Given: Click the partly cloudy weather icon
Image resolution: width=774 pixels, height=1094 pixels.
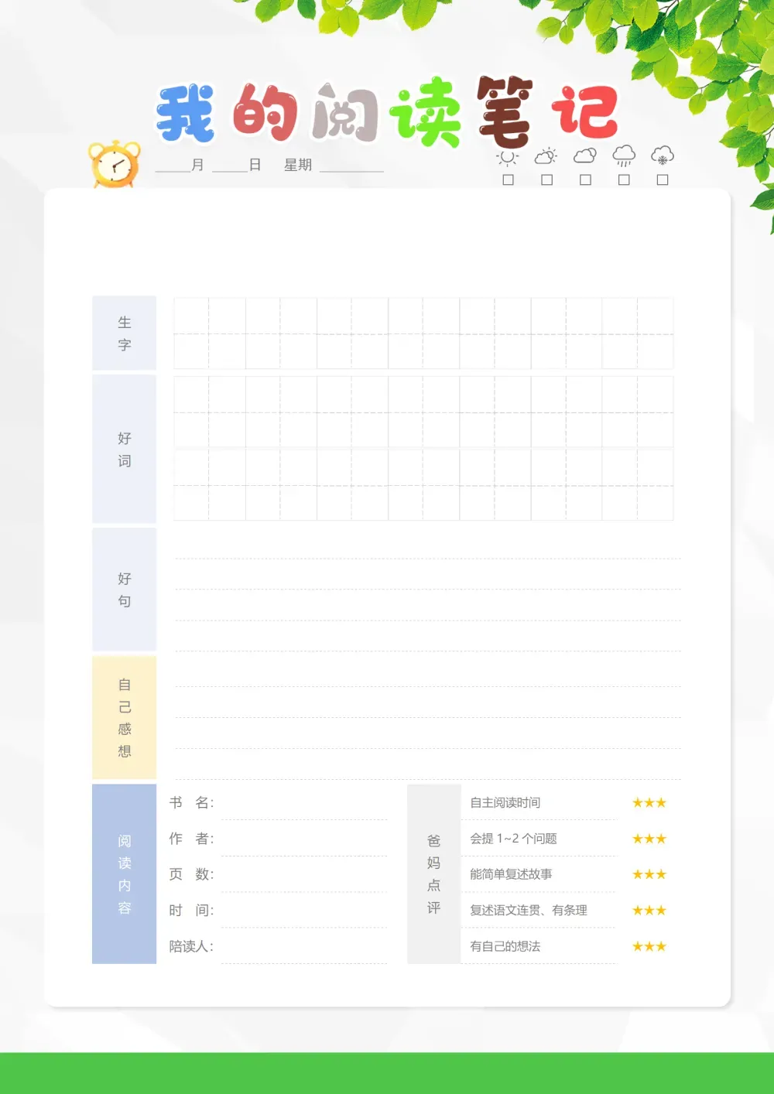Looking at the screenshot, I should click(546, 156).
